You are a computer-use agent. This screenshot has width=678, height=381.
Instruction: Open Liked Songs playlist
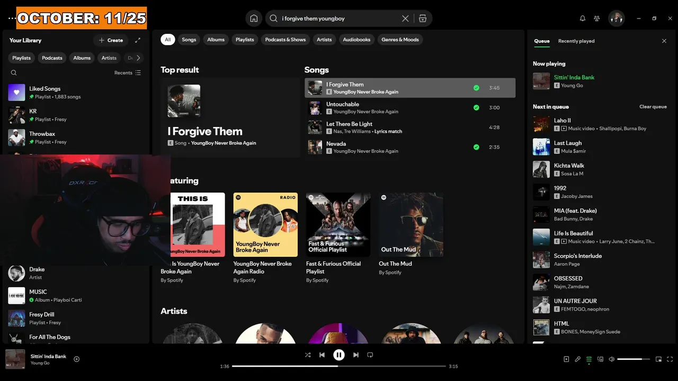click(x=76, y=93)
